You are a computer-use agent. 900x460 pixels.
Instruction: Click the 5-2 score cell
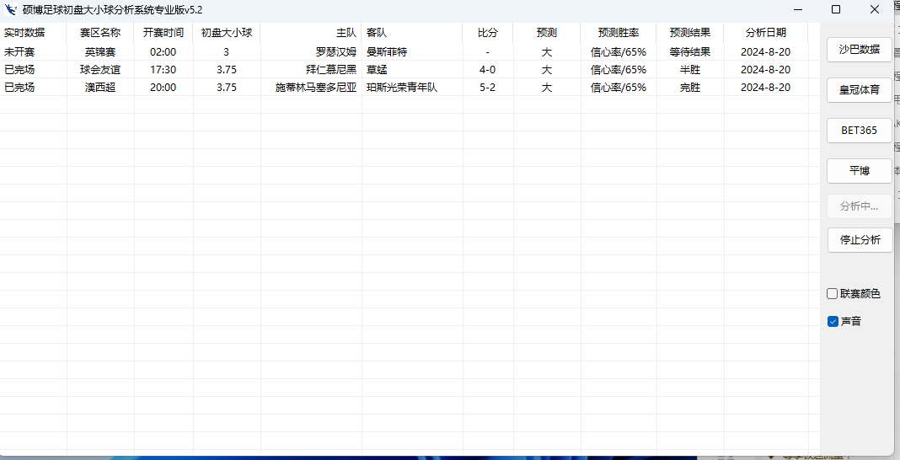(x=487, y=87)
